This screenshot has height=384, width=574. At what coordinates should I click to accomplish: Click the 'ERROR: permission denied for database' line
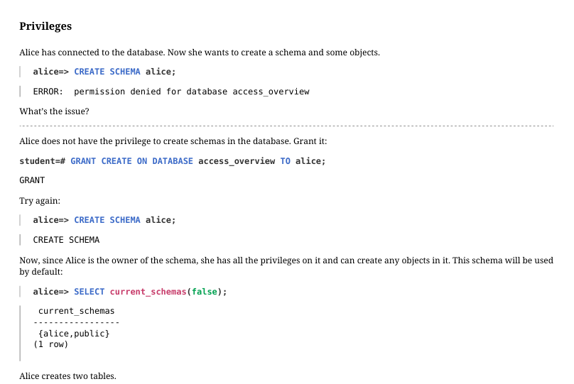[x=171, y=92]
